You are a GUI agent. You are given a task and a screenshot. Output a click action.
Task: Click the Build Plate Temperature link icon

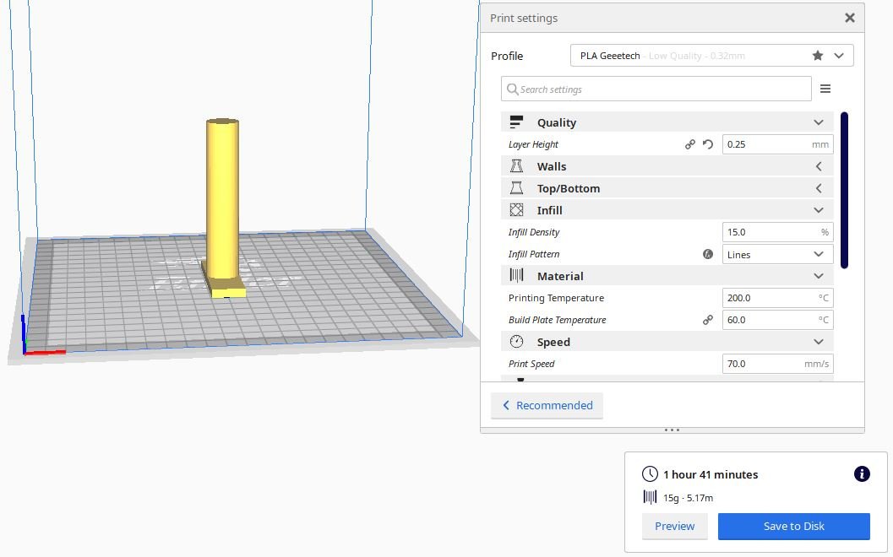[707, 320]
